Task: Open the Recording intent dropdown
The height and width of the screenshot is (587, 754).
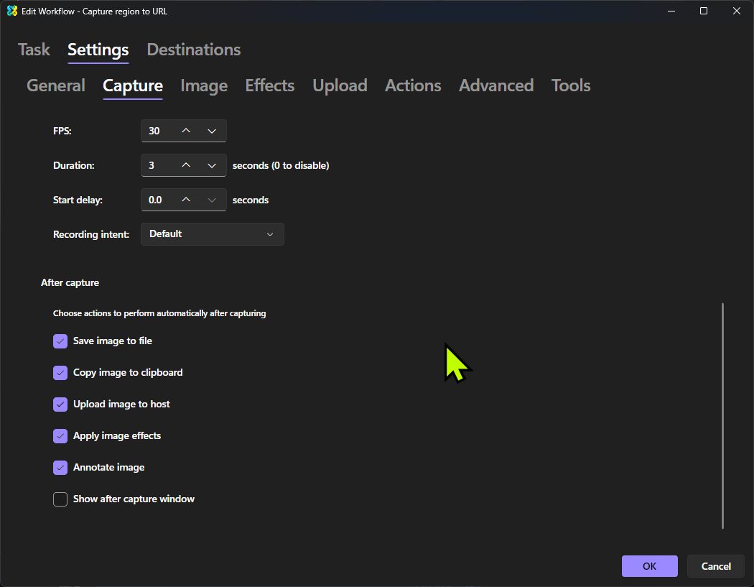Action: click(212, 234)
